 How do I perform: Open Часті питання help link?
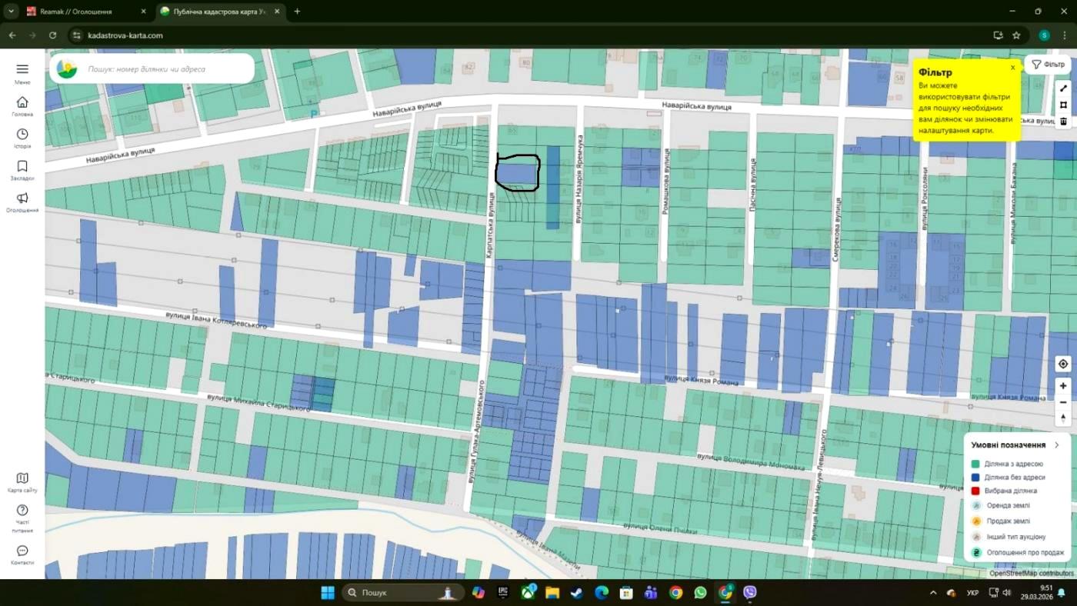pos(22,518)
